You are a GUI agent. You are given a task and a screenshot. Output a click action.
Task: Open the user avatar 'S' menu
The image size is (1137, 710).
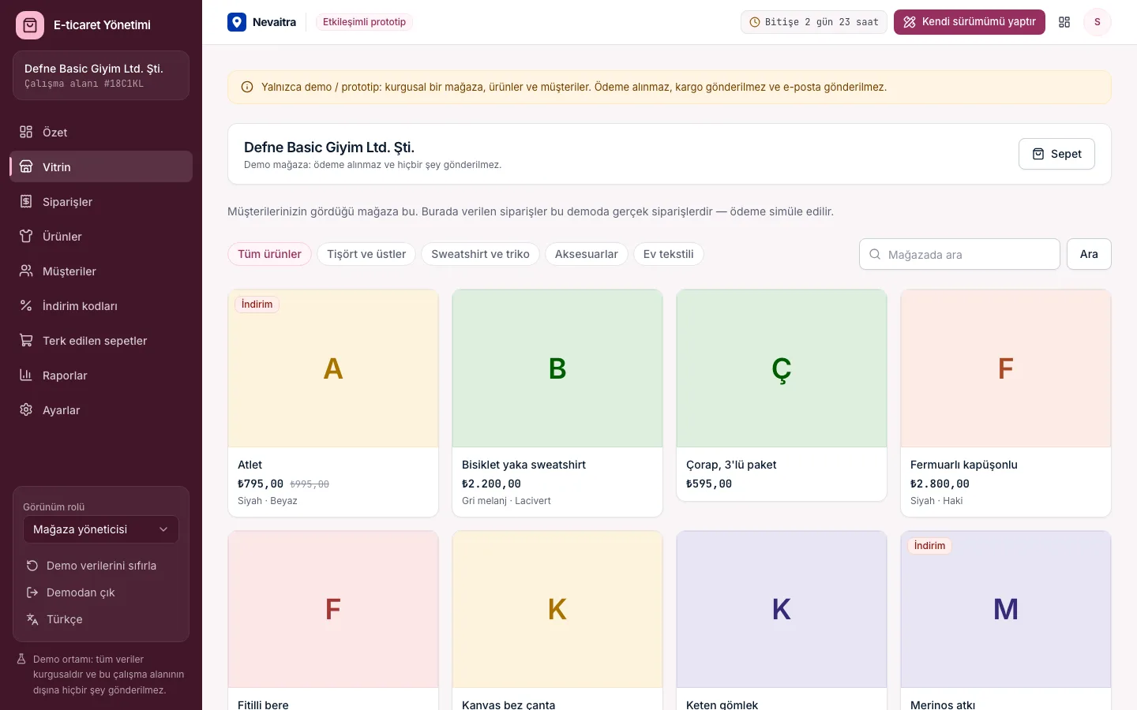click(x=1097, y=22)
